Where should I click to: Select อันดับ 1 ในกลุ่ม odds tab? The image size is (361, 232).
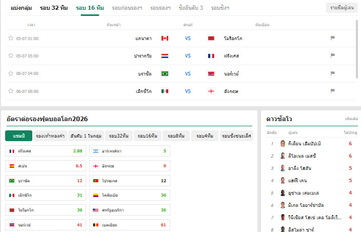[x=86, y=136]
